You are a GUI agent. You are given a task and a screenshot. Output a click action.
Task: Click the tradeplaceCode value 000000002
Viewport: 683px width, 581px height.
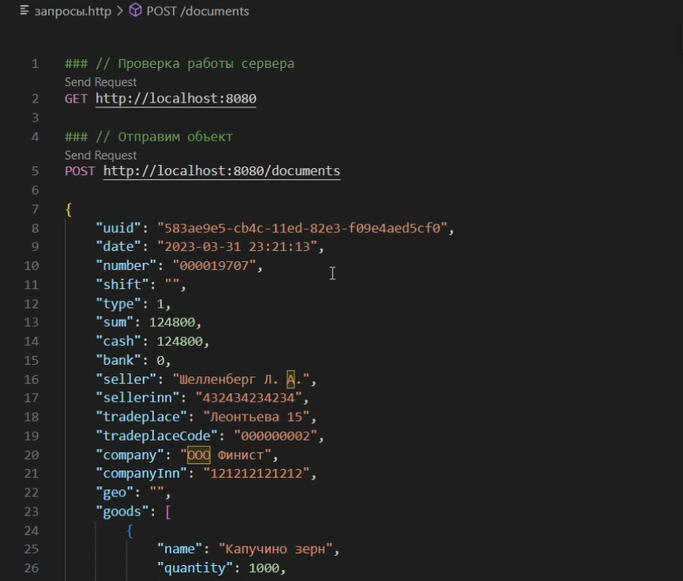point(276,436)
